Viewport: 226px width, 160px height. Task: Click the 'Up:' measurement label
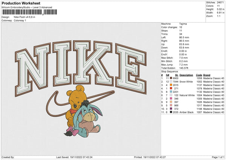pos(163,44)
